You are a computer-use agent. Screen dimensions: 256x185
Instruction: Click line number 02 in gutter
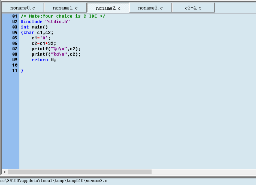click(15, 21)
